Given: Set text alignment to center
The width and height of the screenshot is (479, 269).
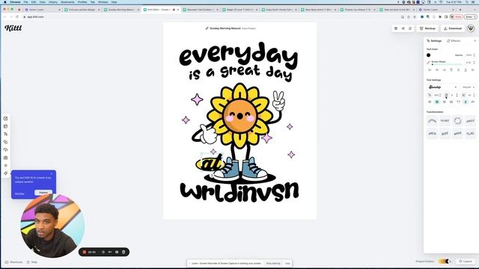Looking at the screenshot, I should (x=437, y=102).
